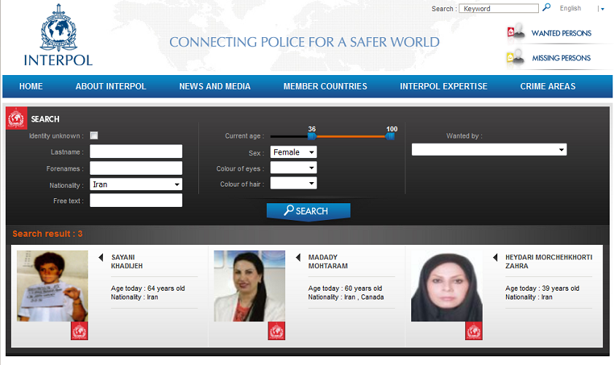Click the Missing Persons icon
Image resolution: width=614 pixels, height=365 pixels.
click(516, 58)
